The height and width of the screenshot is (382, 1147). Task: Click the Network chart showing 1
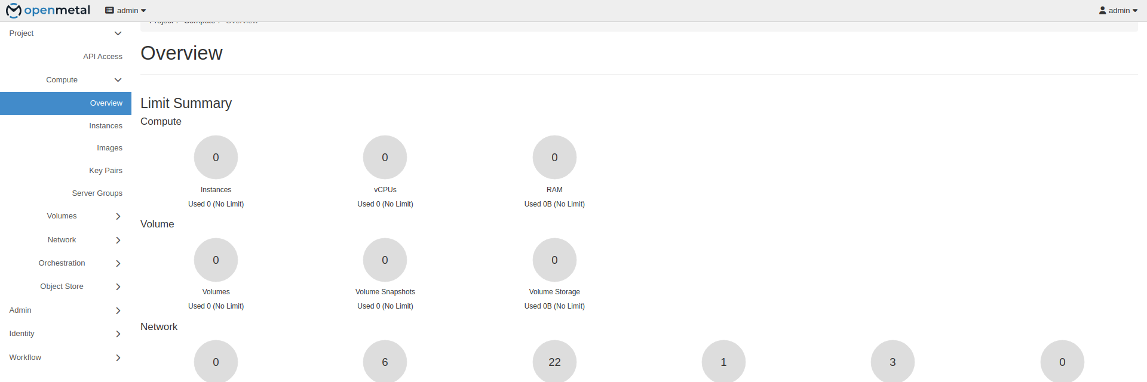[723, 361]
